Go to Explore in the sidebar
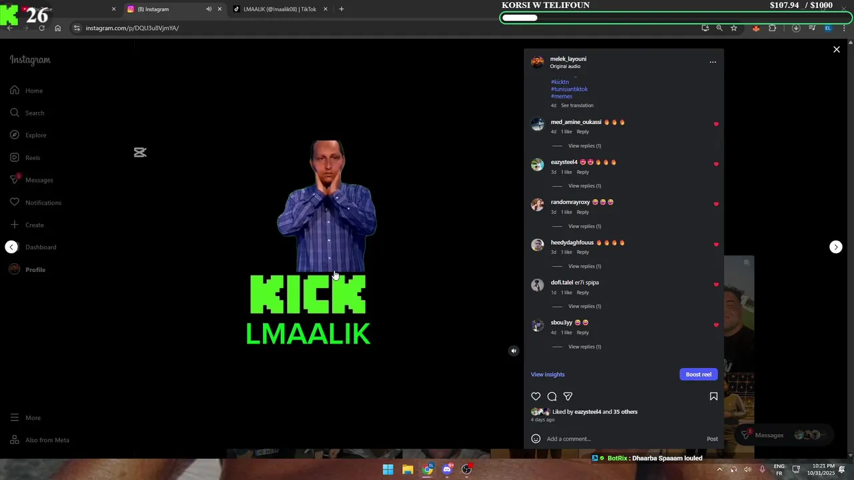This screenshot has width=854, height=480. coord(28,135)
